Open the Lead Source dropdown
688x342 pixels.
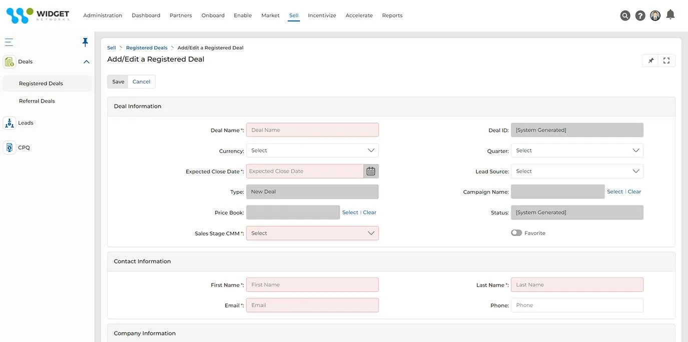577,171
